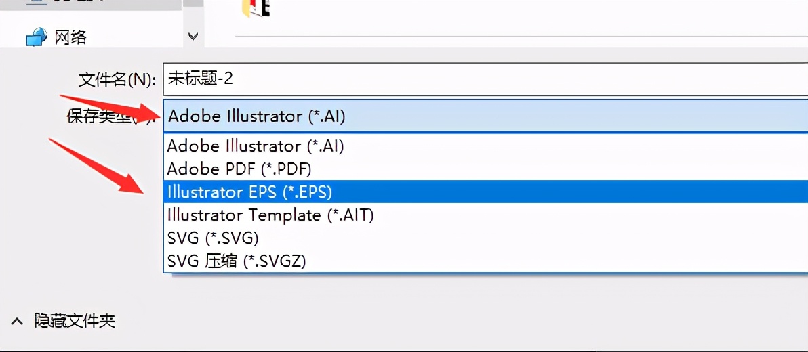808x352 pixels.
Task: Select the Adobe PDF (*.PDF) format option
Action: pyautogui.click(x=239, y=169)
